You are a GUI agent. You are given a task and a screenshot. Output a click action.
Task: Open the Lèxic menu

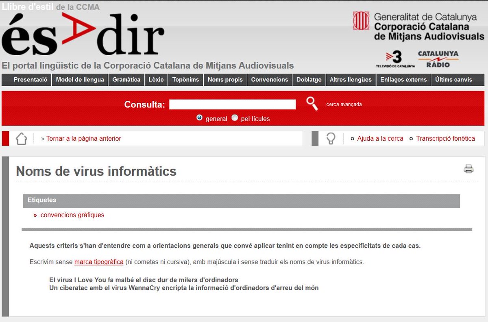156,80
